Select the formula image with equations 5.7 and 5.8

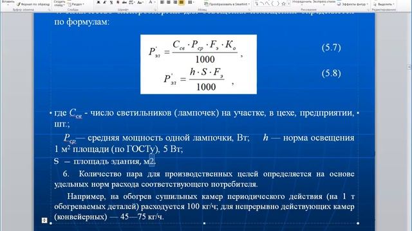coord(198,64)
